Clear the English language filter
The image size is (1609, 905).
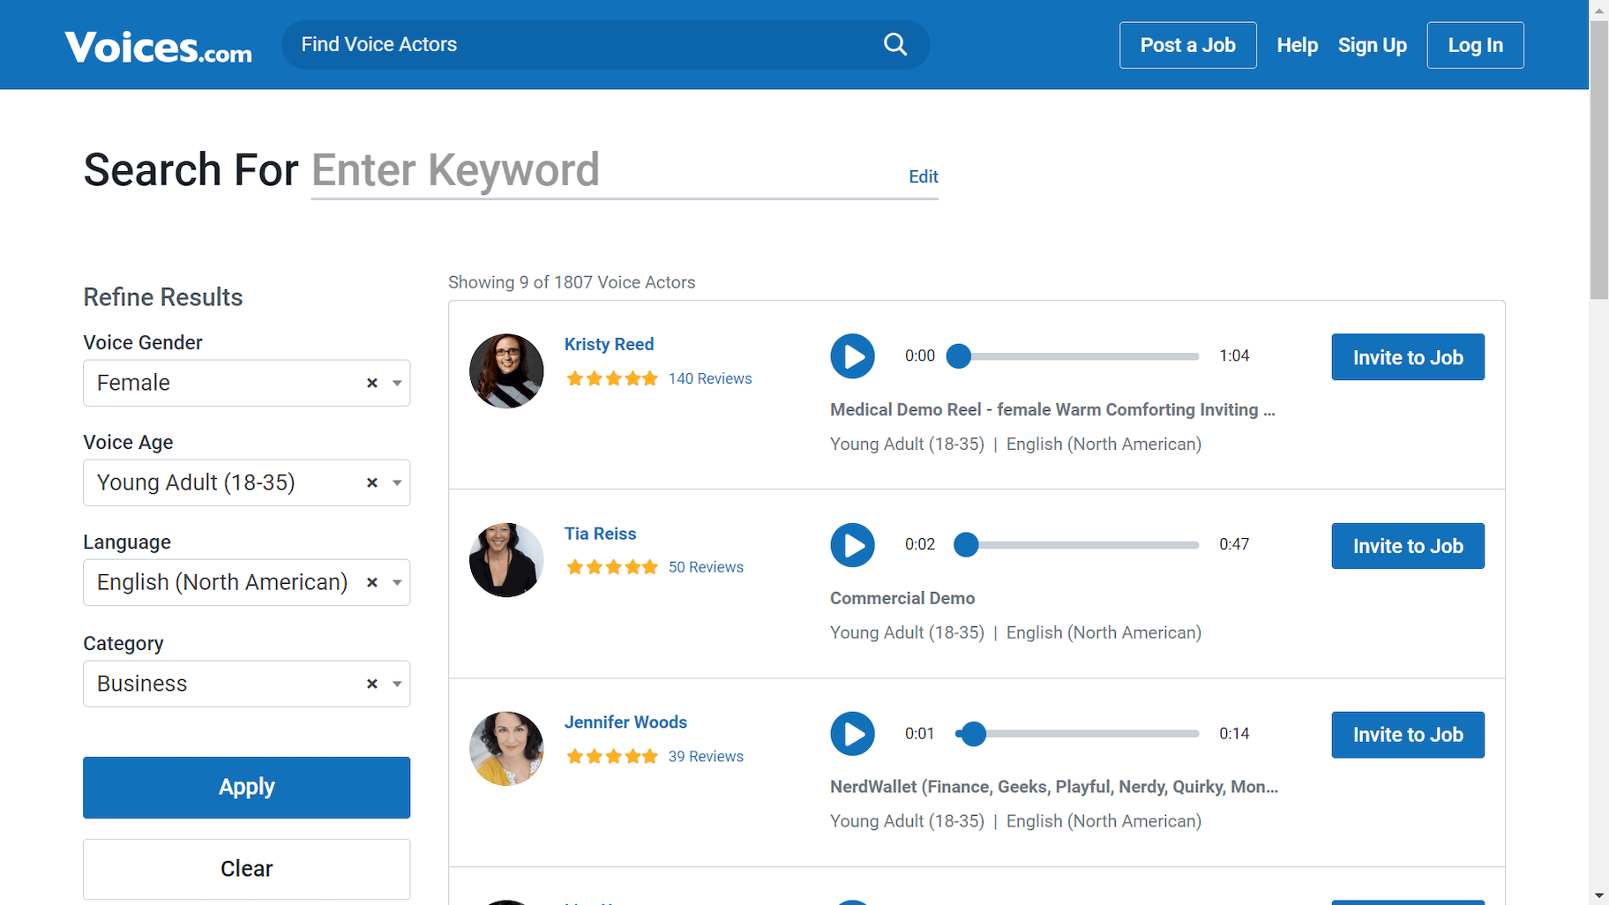click(x=372, y=582)
